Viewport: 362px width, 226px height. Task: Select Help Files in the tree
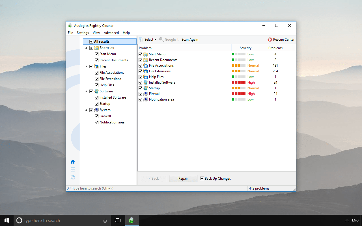pyautogui.click(x=107, y=85)
